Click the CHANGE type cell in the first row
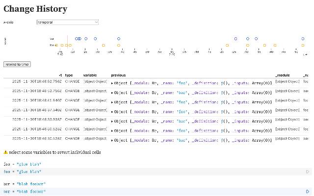 point(72,82)
